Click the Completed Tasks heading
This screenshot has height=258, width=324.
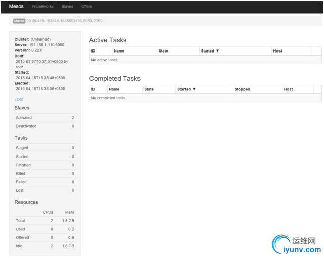tap(115, 78)
